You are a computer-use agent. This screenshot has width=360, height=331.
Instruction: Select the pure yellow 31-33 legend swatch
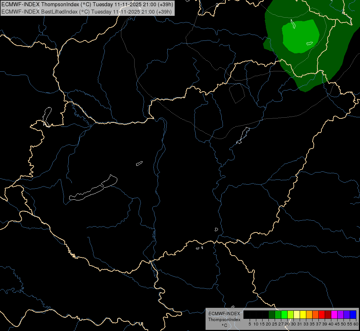(303, 314)
